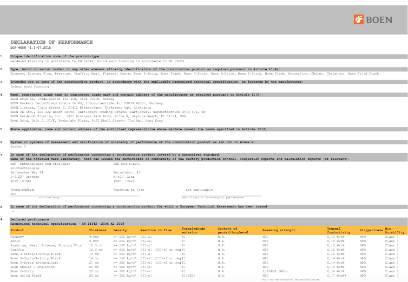408x282 pixels.
Task: Select the 'IBS Ges.m.b.H.' lab name
Action: point(127,164)
